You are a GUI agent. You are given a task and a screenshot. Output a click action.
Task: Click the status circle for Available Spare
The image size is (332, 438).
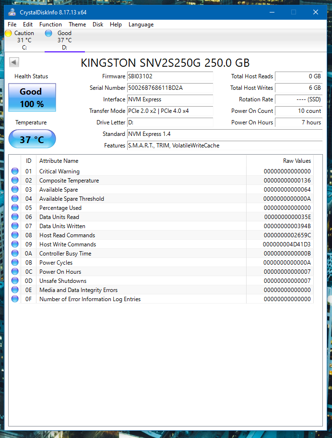15,189
